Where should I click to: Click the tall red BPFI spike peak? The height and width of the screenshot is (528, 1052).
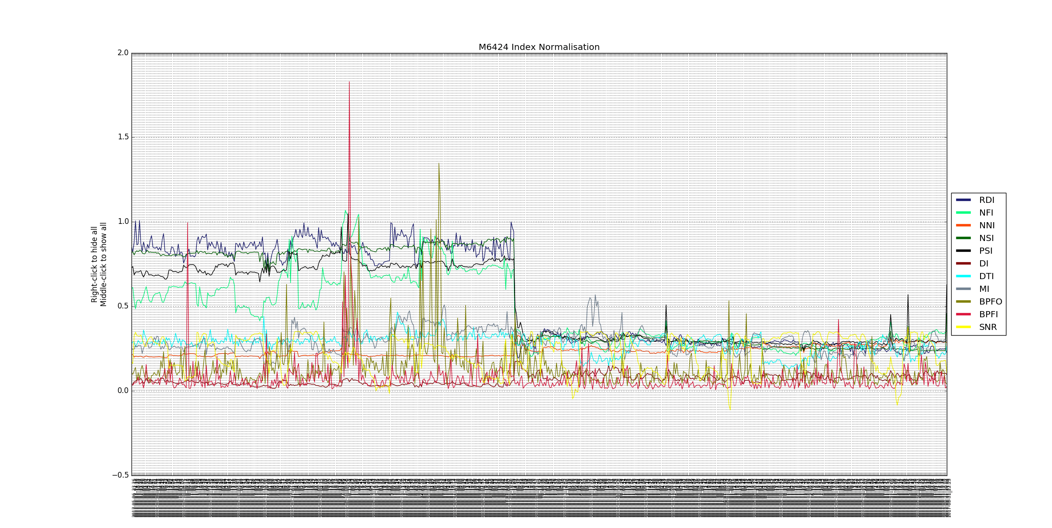pyautogui.click(x=349, y=83)
